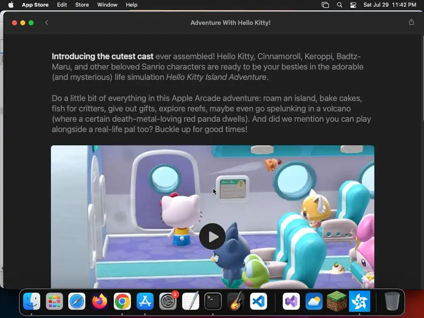Open Spotlight search in the menu bar

pos(340,5)
